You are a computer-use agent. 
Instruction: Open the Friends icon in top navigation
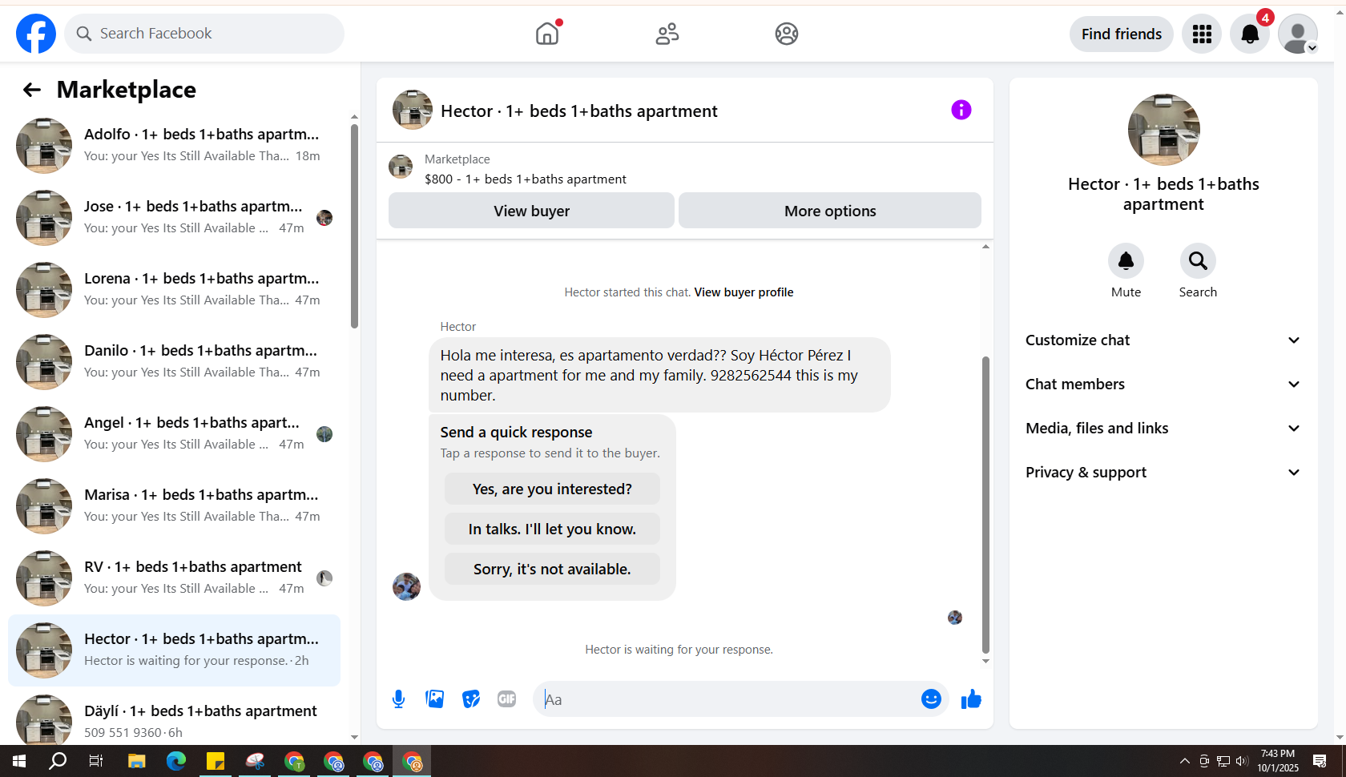(x=667, y=34)
